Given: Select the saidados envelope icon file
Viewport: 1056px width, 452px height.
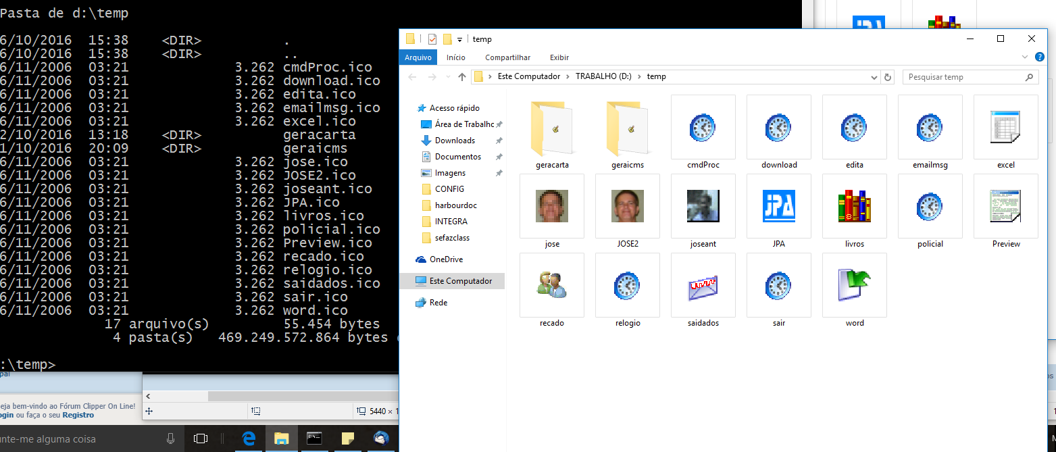Looking at the screenshot, I should click(703, 285).
